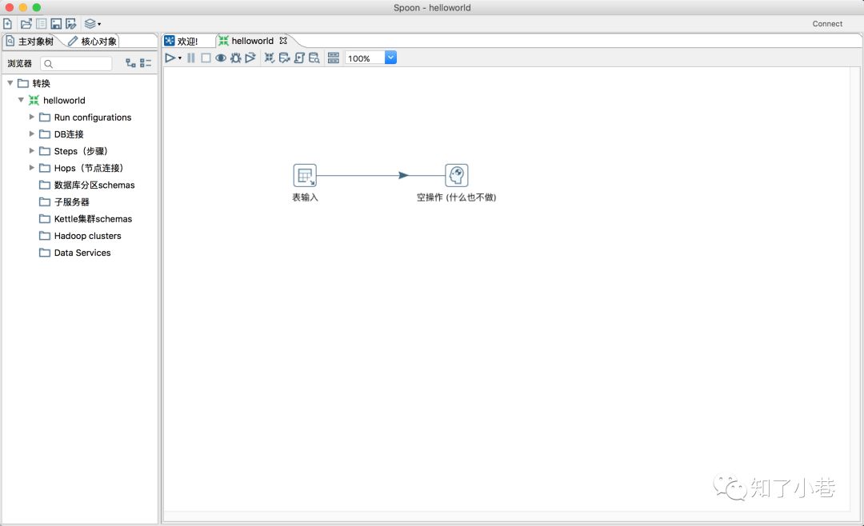
Task: Select the 表输入 step icon on canvas
Action: click(x=305, y=176)
